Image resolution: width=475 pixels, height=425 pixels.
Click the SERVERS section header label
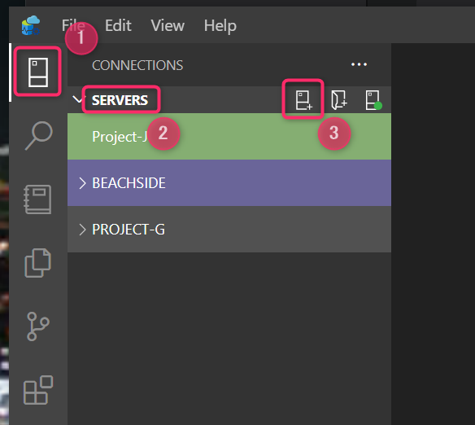click(120, 100)
